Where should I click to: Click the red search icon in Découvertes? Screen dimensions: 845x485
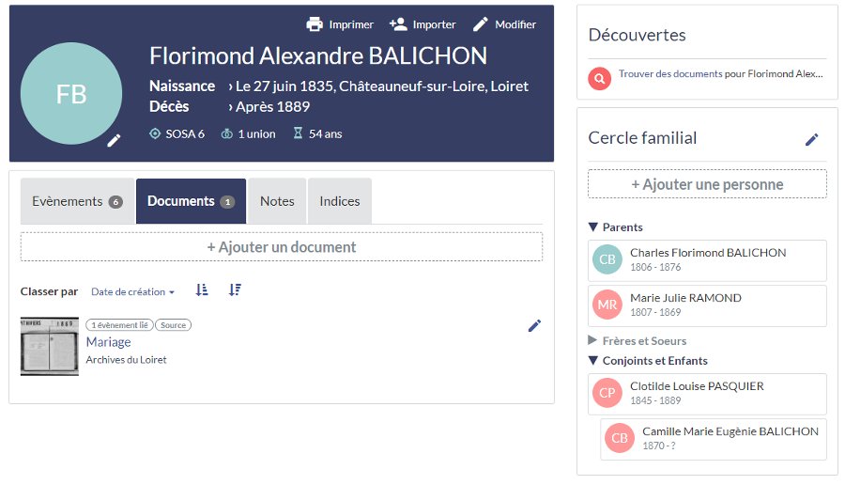599,78
